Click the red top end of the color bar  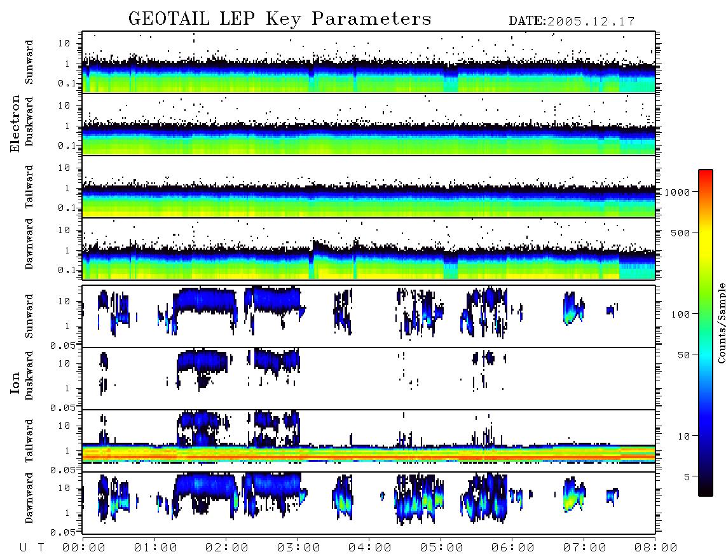[706, 174]
